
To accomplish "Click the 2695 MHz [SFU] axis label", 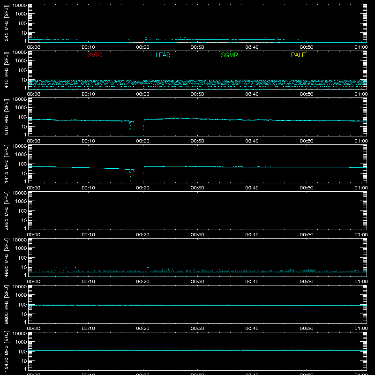I will pyautogui.click(x=6, y=210).
